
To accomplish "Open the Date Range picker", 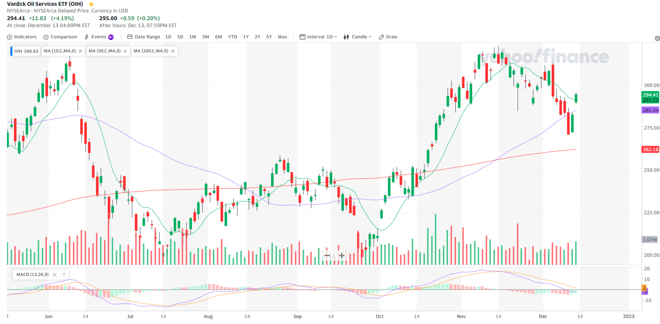I will 143,37.
